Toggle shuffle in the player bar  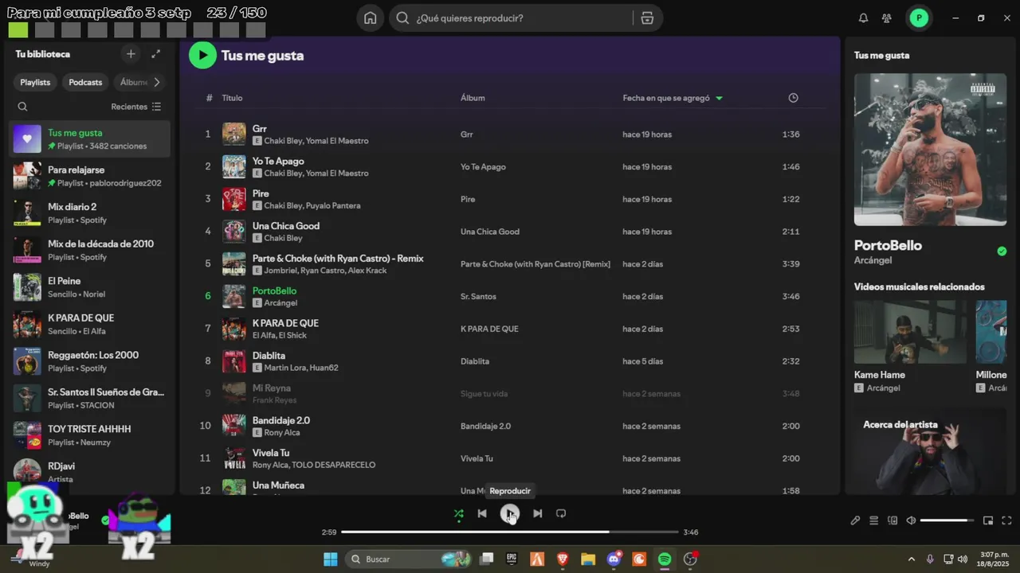pos(458,513)
